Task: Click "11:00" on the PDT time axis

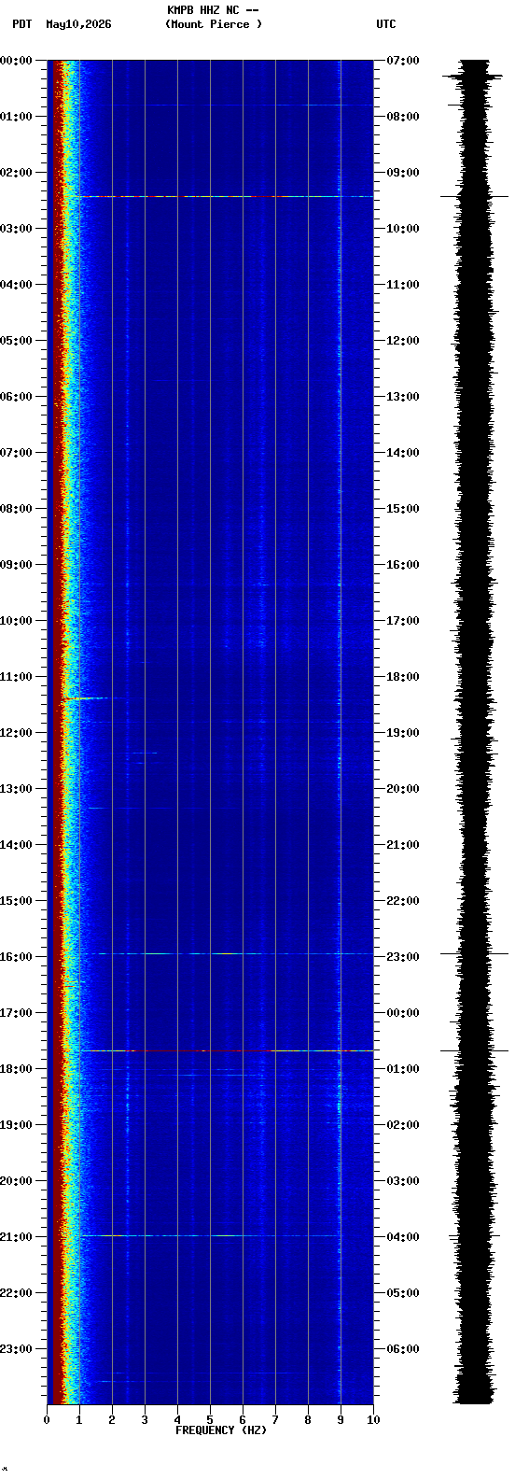Action: (17, 677)
